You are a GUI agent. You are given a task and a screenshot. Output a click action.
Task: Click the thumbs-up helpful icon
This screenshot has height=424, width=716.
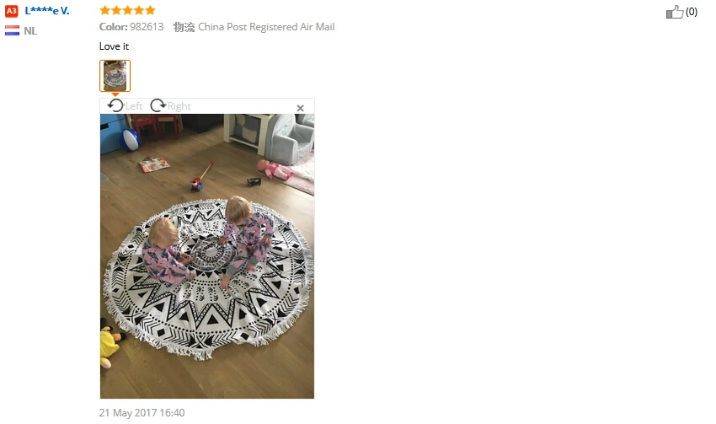pos(675,12)
